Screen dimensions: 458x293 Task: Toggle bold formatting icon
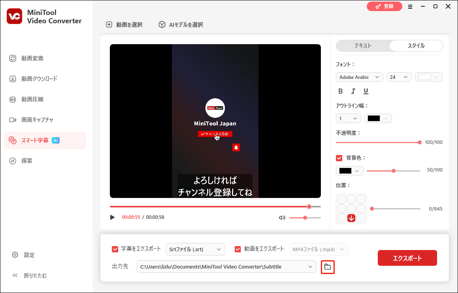click(340, 91)
